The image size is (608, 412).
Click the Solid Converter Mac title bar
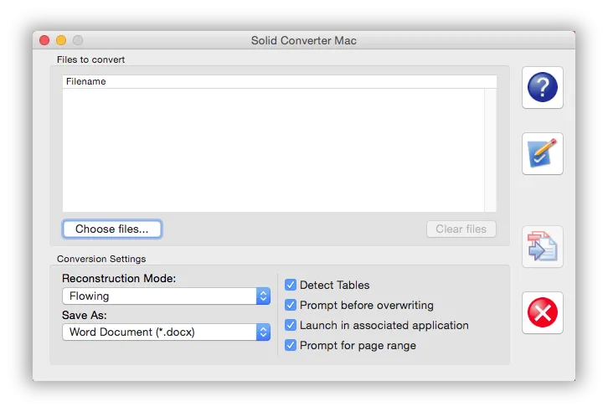(304, 40)
